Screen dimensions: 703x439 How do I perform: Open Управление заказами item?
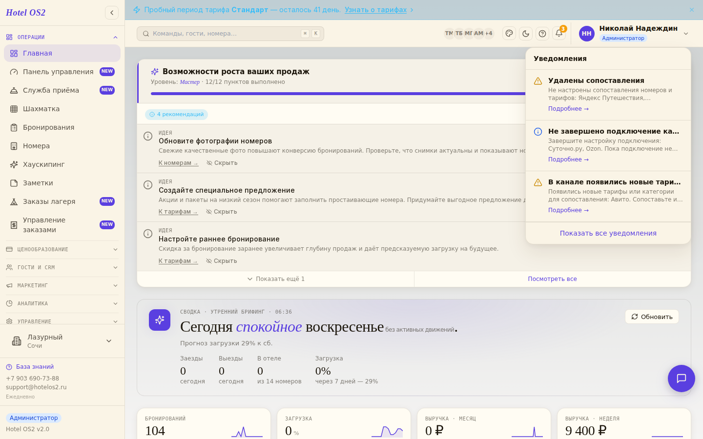pos(62,225)
